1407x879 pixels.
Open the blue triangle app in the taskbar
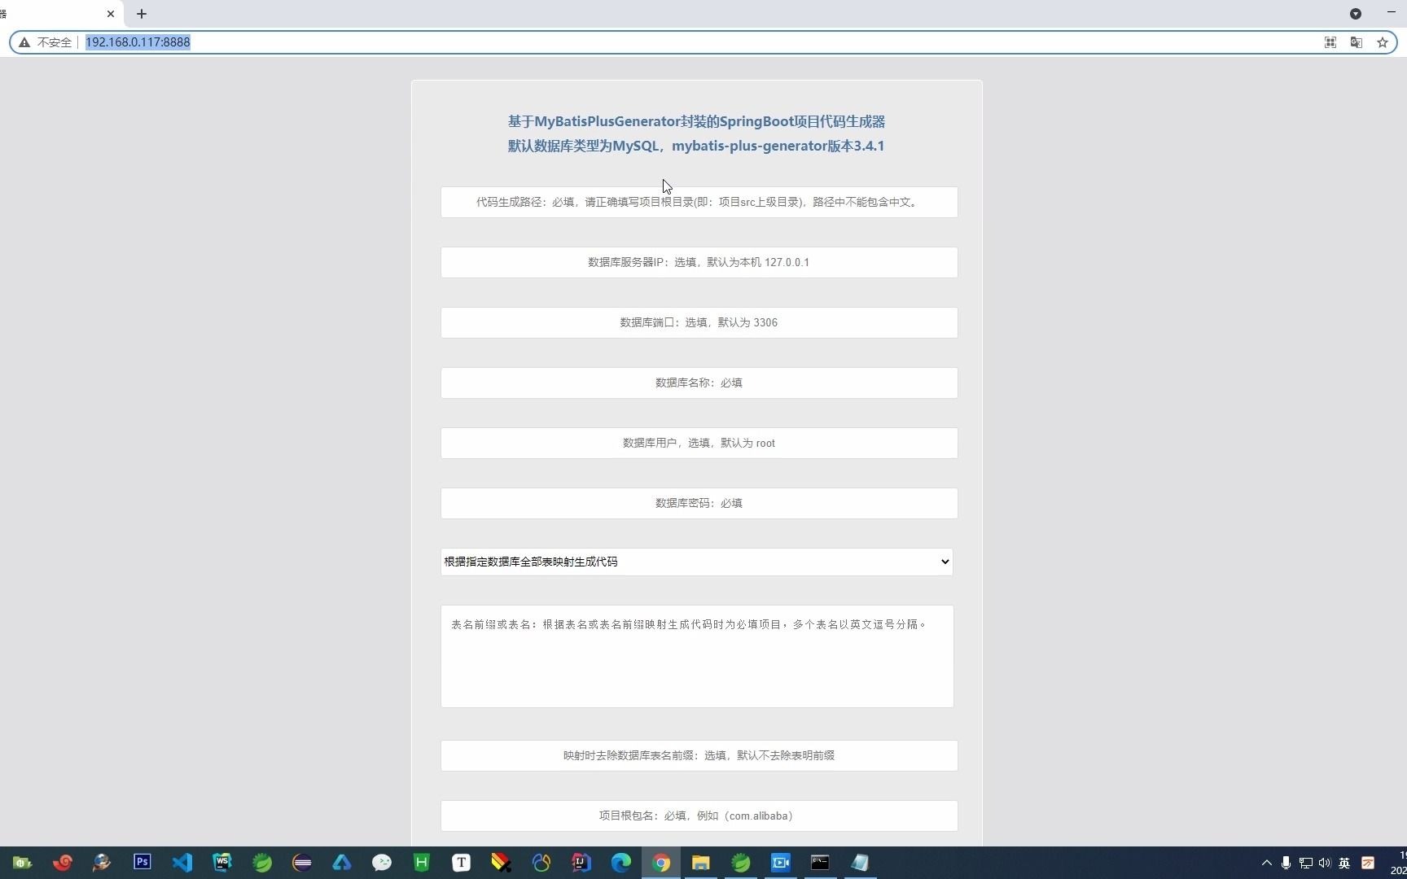[342, 862]
